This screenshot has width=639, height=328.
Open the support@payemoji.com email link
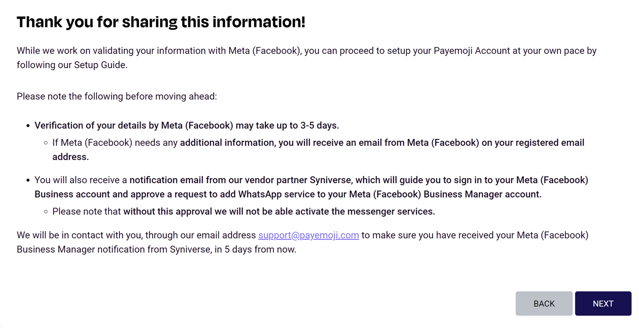309,235
